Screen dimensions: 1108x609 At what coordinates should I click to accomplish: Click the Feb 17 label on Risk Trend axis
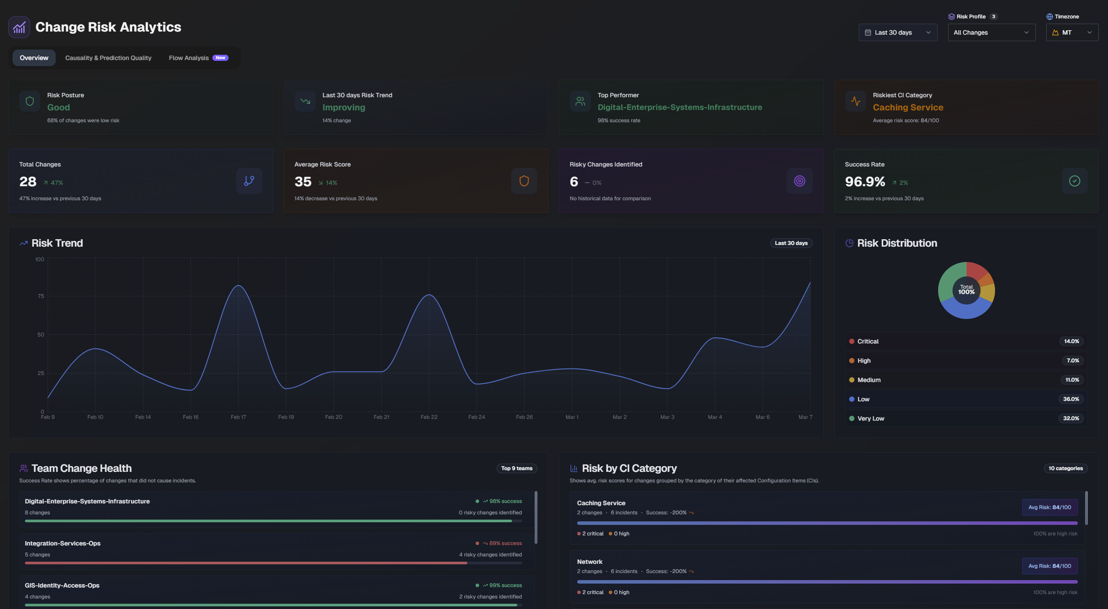(x=238, y=417)
